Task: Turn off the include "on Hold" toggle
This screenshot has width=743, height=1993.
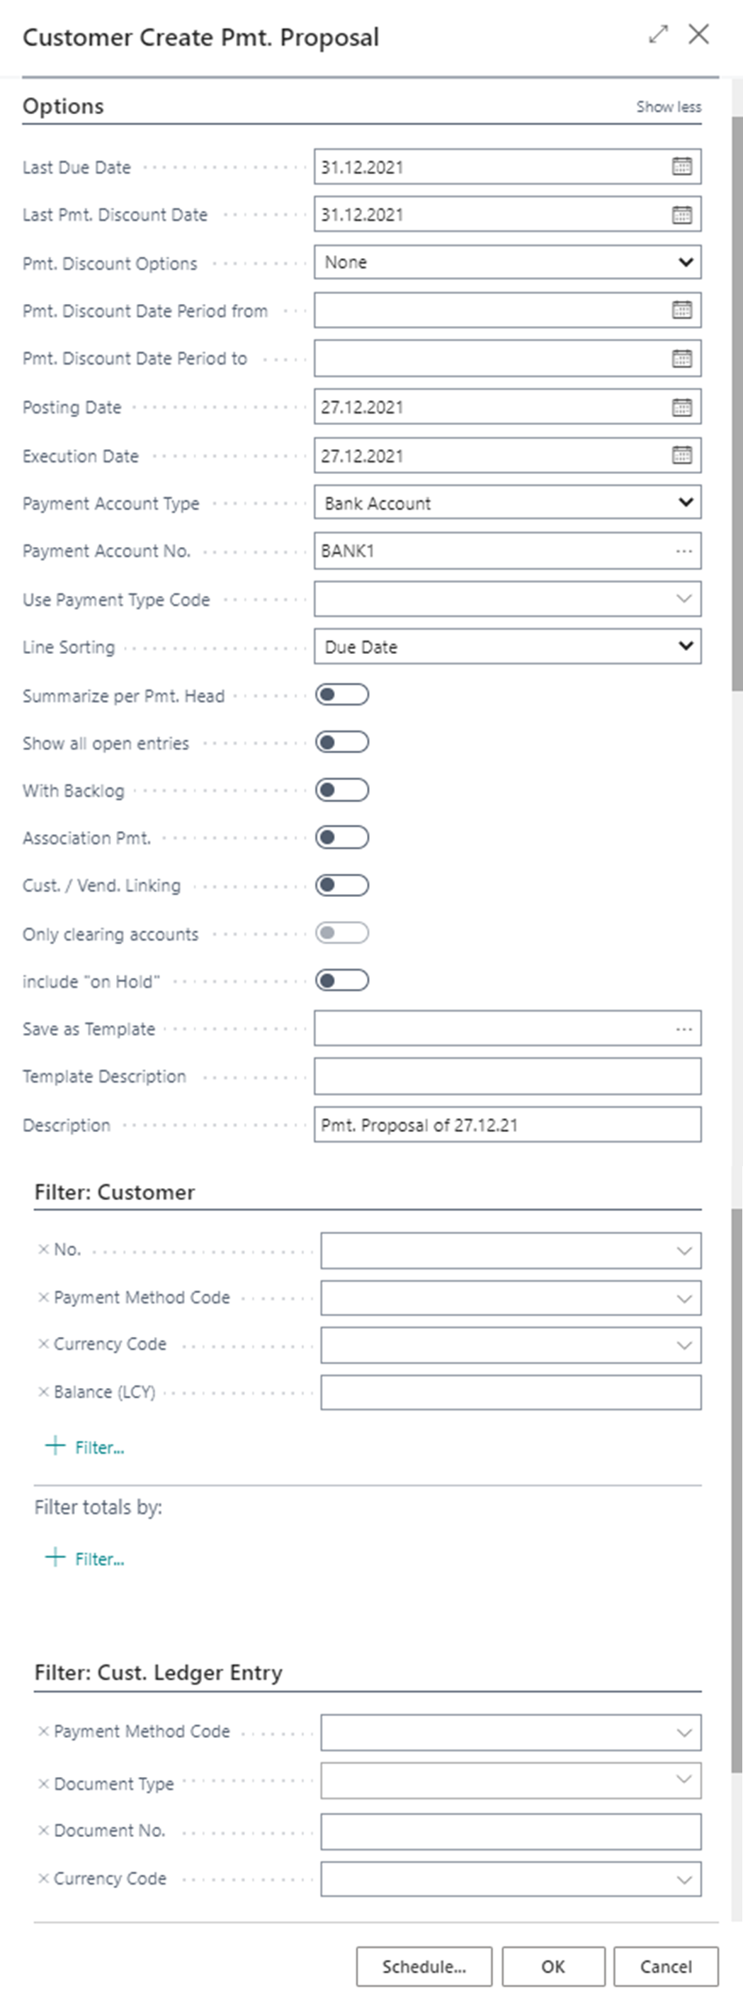Action: click(x=345, y=981)
